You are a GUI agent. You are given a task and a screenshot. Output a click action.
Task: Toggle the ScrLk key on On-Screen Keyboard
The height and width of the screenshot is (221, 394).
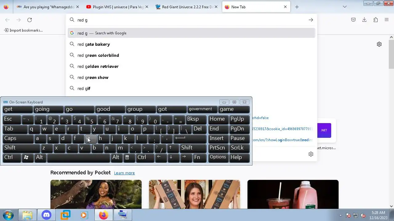tap(239, 148)
